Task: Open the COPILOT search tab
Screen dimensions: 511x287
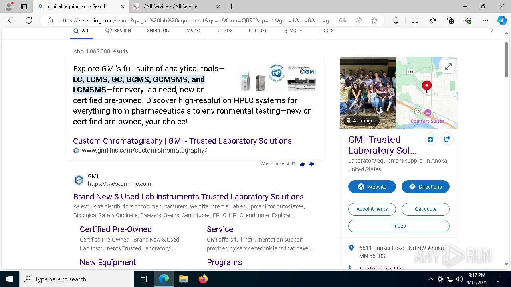Action: coord(257,31)
